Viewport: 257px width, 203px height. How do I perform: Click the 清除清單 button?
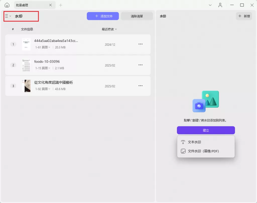(137, 16)
